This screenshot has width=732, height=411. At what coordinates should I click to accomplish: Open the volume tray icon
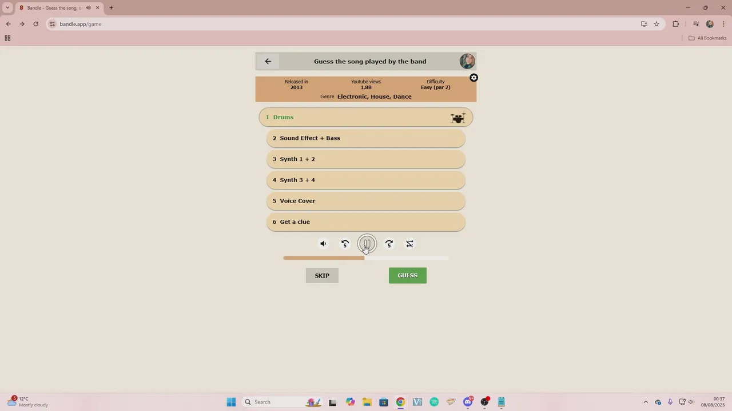pyautogui.click(x=691, y=402)
